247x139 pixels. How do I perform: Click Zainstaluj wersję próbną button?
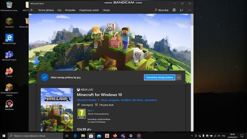click(159, 77)
